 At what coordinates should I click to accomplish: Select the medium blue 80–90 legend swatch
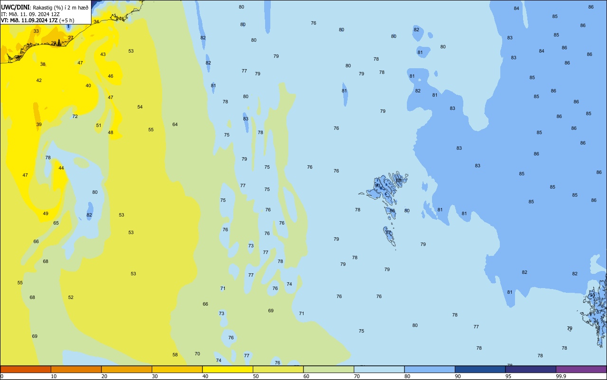[430, 369]
